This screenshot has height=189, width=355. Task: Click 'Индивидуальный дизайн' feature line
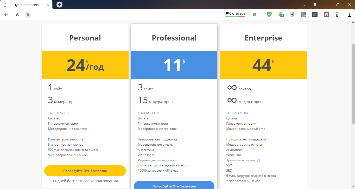click(157, 160)
